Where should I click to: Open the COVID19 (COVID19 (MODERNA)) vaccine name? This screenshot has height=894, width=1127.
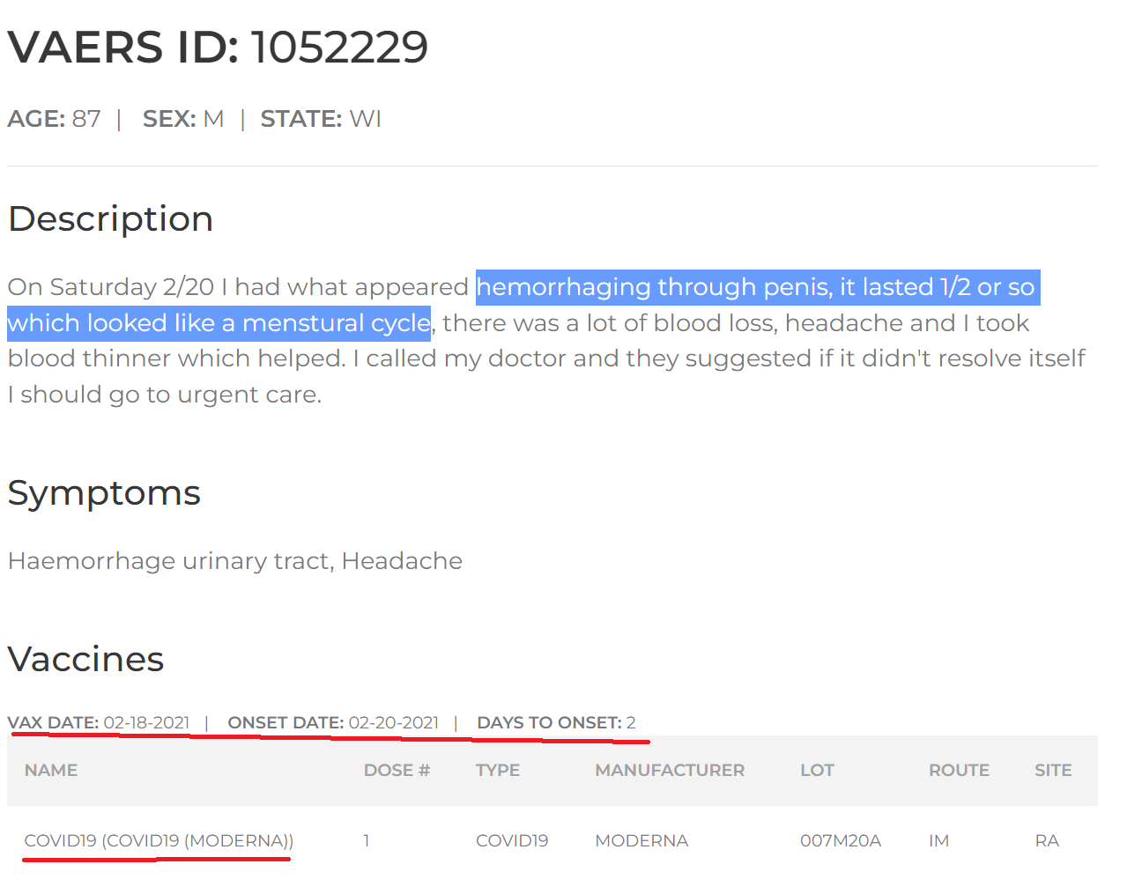tap(159, 841)
